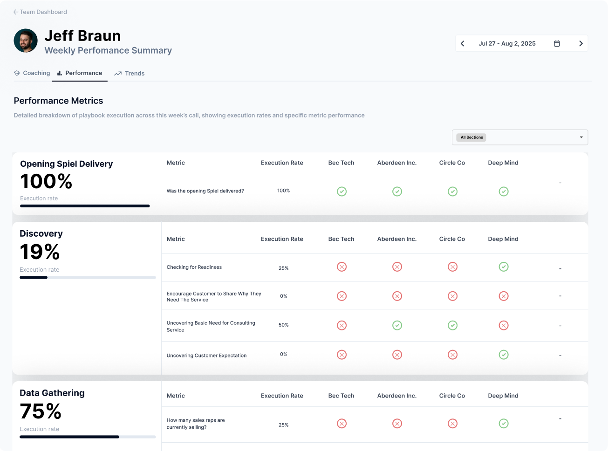Select the Performance tab
Viewport: 608px width, 452px height.
[80, 73]
